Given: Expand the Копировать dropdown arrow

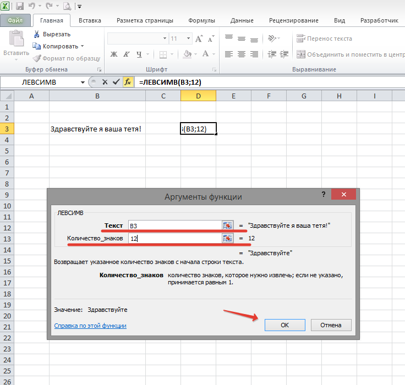Looking at the screenshot, I should [83, 46].
